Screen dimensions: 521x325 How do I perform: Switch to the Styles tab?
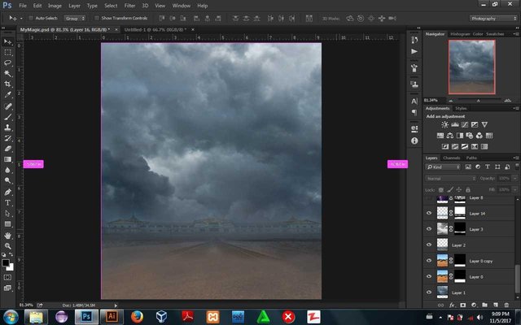pyautogui.click(x=461, y=108)
